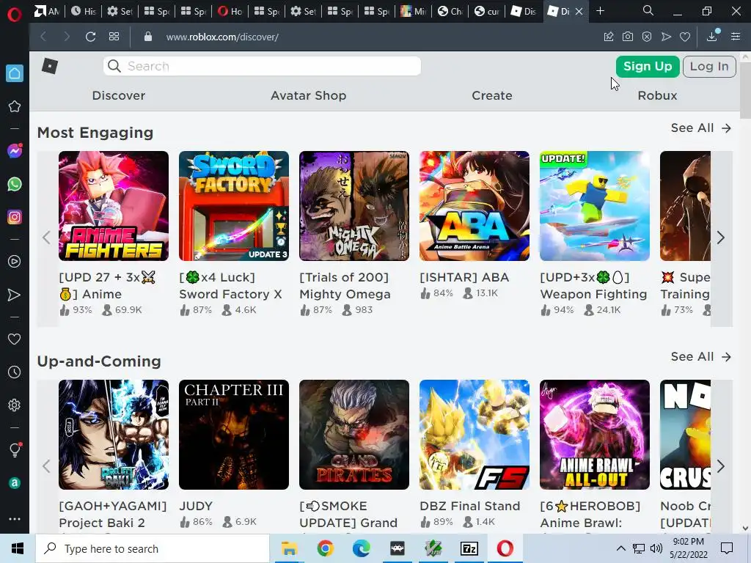Click the URL address bar text
Image resolution: width=751 pixels, height=563 pixels.
click(222, 37)
